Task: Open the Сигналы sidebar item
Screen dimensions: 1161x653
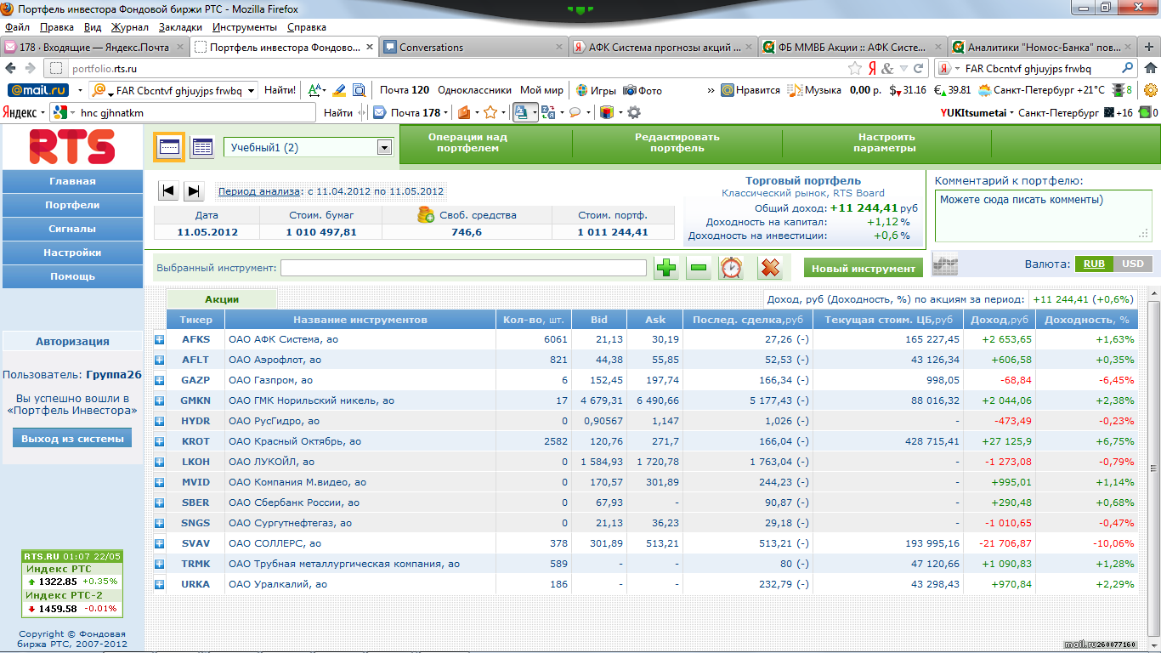Action: (72, 229)
